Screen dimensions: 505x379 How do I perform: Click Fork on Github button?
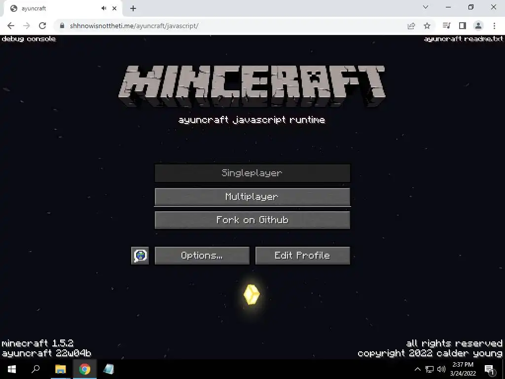coord(252,220)
